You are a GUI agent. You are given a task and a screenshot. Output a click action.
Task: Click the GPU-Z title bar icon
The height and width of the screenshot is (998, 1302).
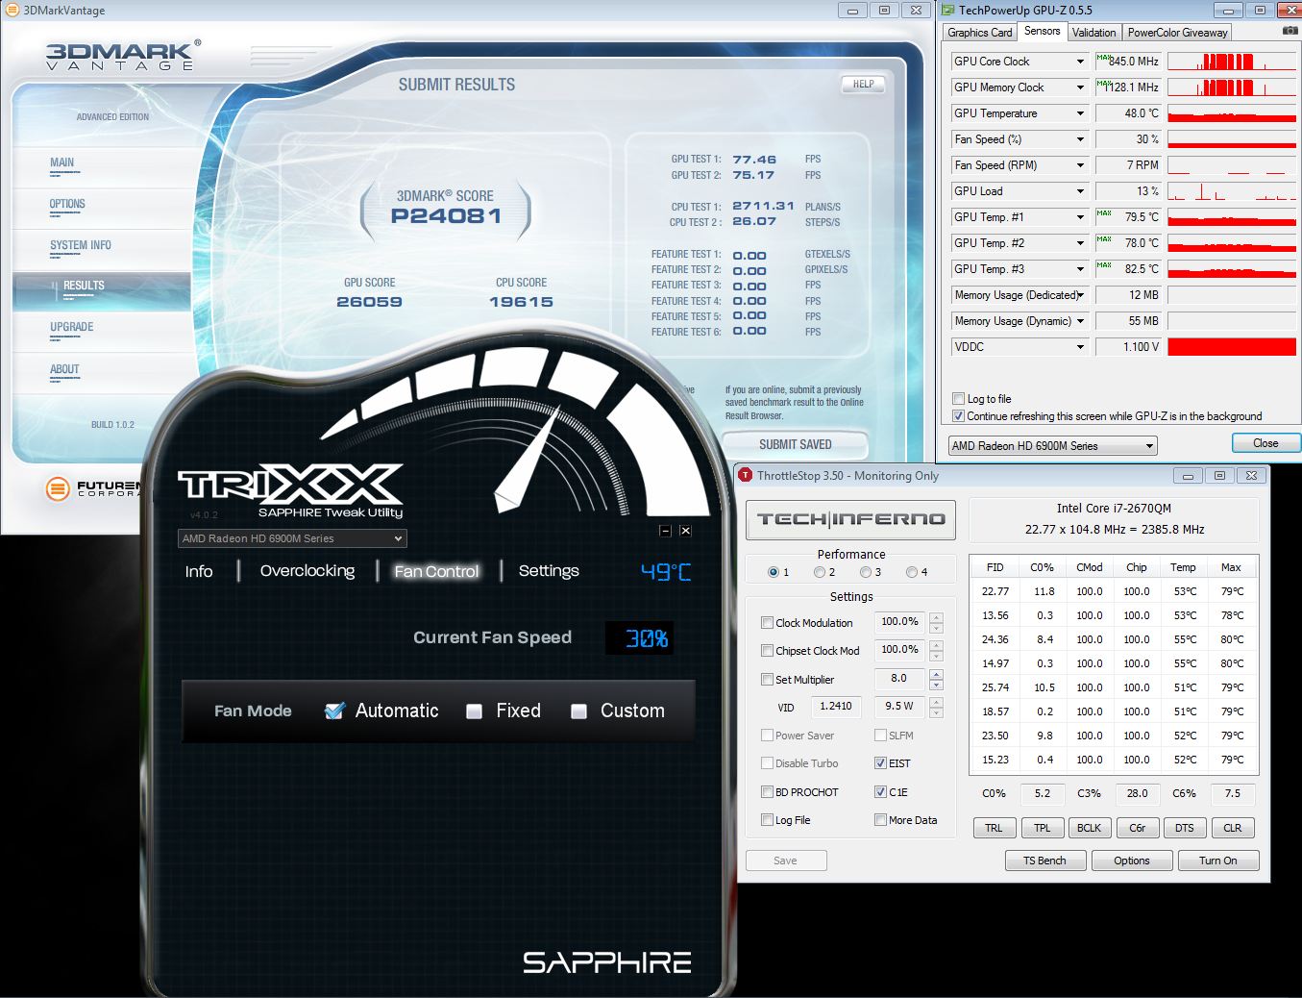click(947, 10)
